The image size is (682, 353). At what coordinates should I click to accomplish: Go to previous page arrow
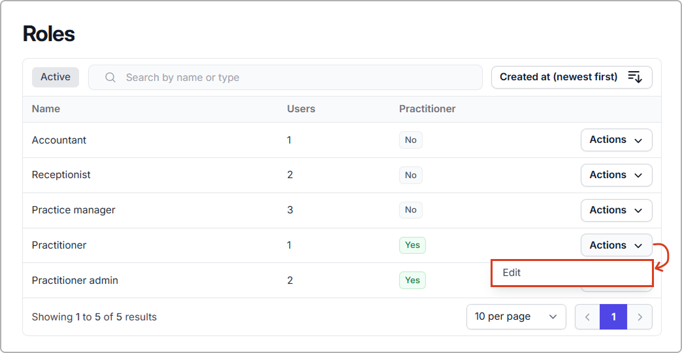point(587,317)
